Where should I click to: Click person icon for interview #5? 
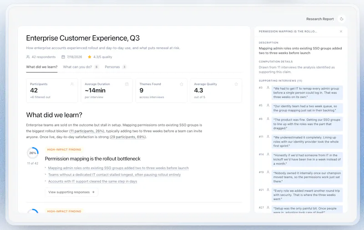point(268,105)
